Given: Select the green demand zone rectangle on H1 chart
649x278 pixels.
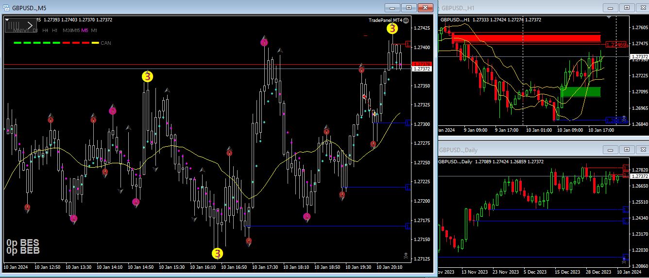Looking at the screenshot, I should click(x=580, y=92).
